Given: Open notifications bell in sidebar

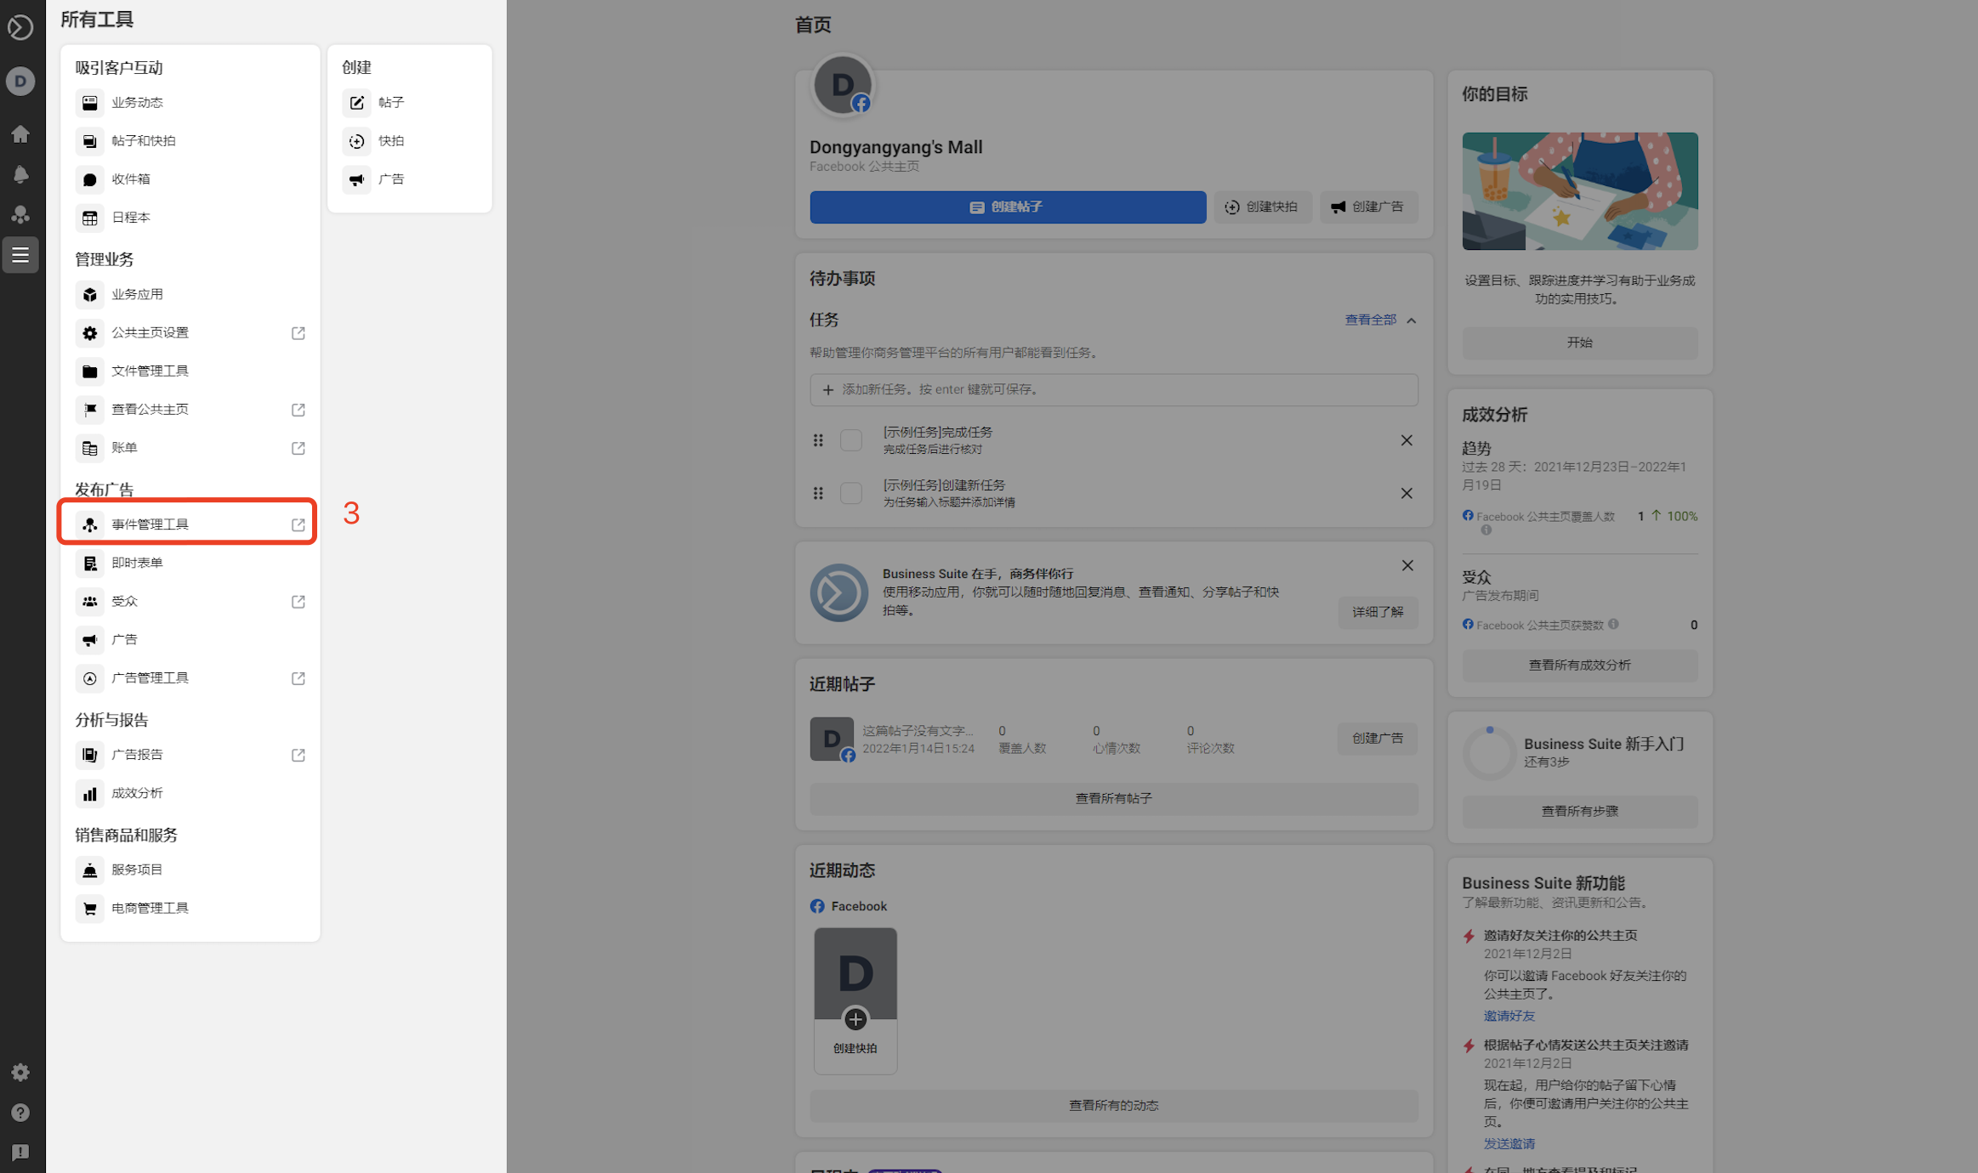Looking at the screenshot, I should (20, 174).
